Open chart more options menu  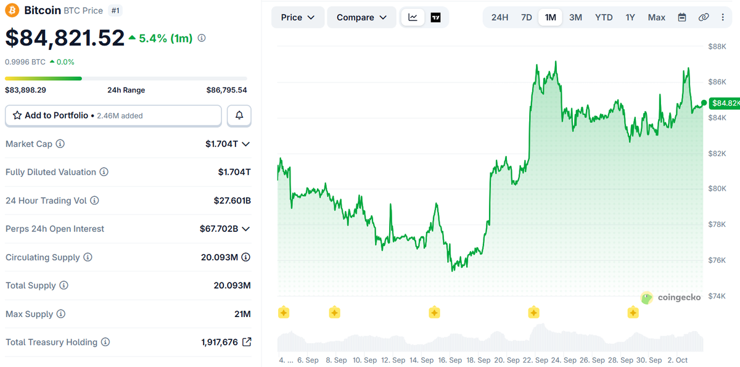point(723,17)
